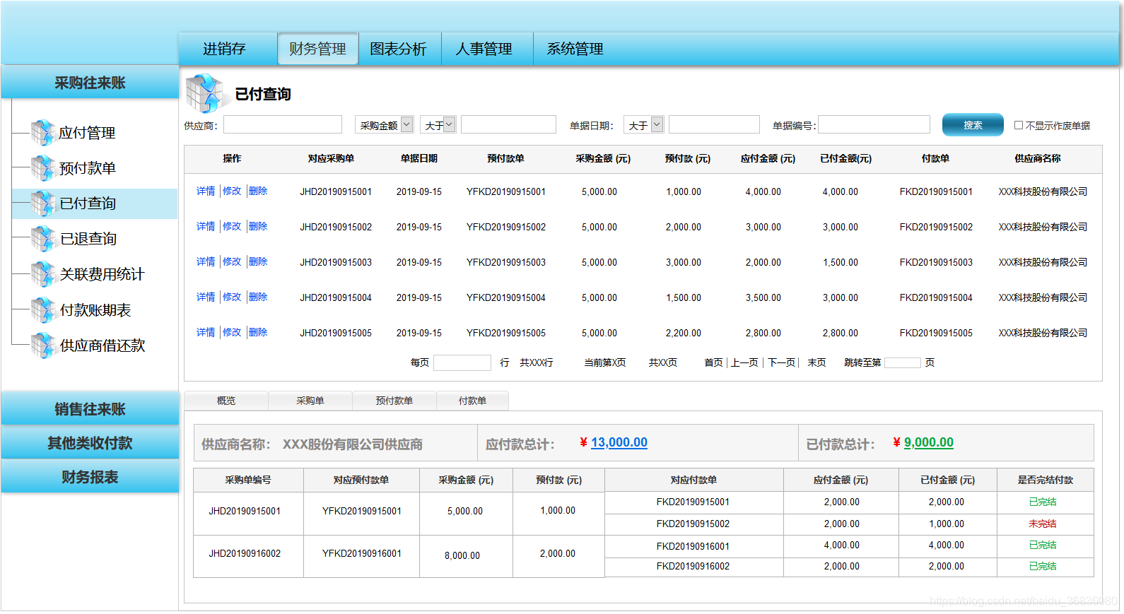
Task: Open the 财务管理 top menu
Action: [317, 49]
